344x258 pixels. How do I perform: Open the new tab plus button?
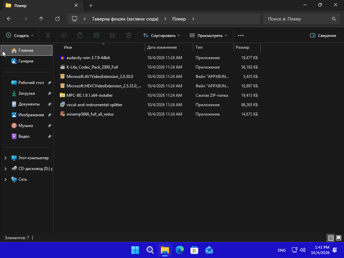pos(91,5)
